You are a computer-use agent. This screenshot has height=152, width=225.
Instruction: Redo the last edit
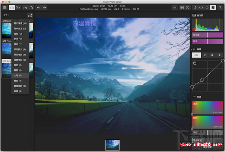tap(44, 7)
